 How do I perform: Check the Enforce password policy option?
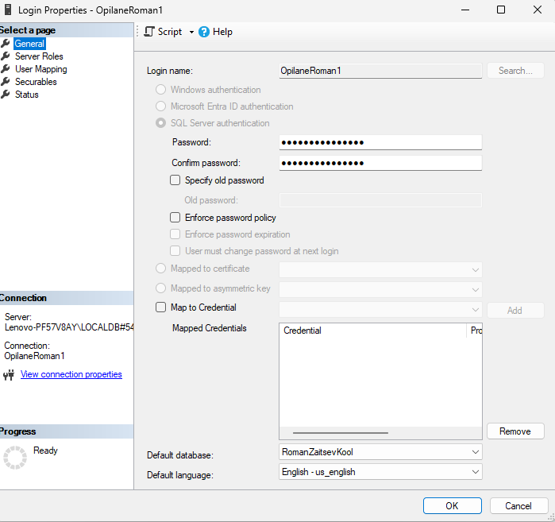pos(175,218)
